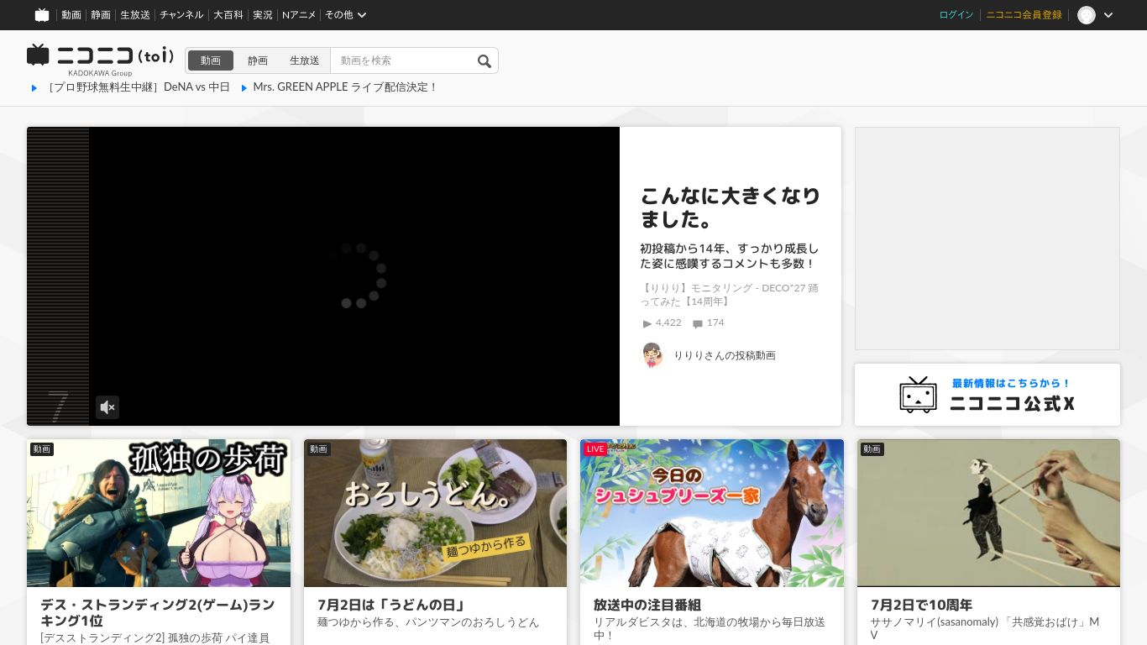The image size is (1147, 645).
Task: Open the 大百科 top menu item
Action: (228, 15)
